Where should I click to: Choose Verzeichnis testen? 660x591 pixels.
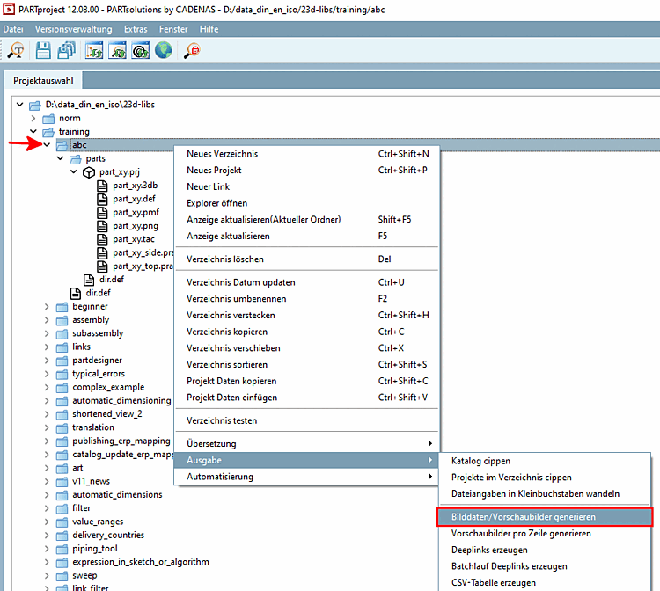pos(307,420)
